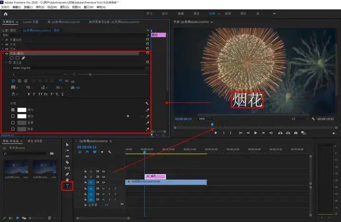Viewport: 341px width, 222px height.
Task: Open timeline wrench settings
Action: pyautogui.click(x=109, y=152)
